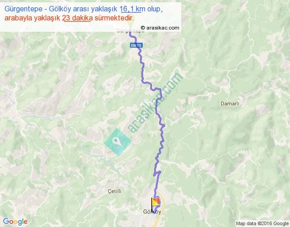Click the blue river line at left edge
Viewport: 290px width, 227px height.
click(11, 97)
